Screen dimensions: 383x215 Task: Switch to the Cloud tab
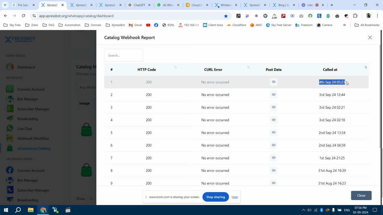[x=197, y=5]
